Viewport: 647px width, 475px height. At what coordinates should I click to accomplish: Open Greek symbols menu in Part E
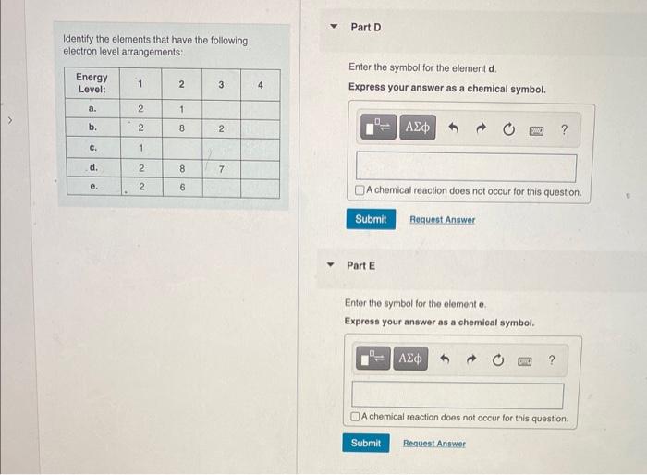click(x=410, y=359)
